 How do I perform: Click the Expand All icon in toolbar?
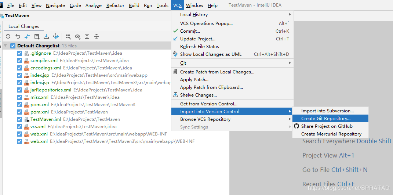(87, 36)
